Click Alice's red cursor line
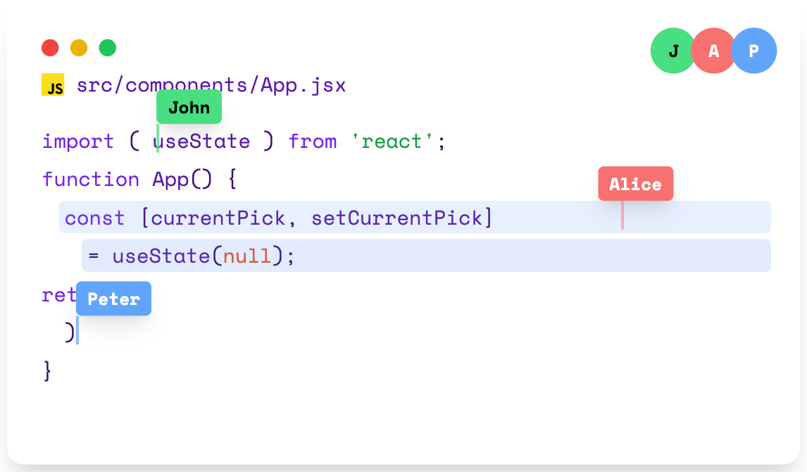The image size is (807, 472). point(623,216)
